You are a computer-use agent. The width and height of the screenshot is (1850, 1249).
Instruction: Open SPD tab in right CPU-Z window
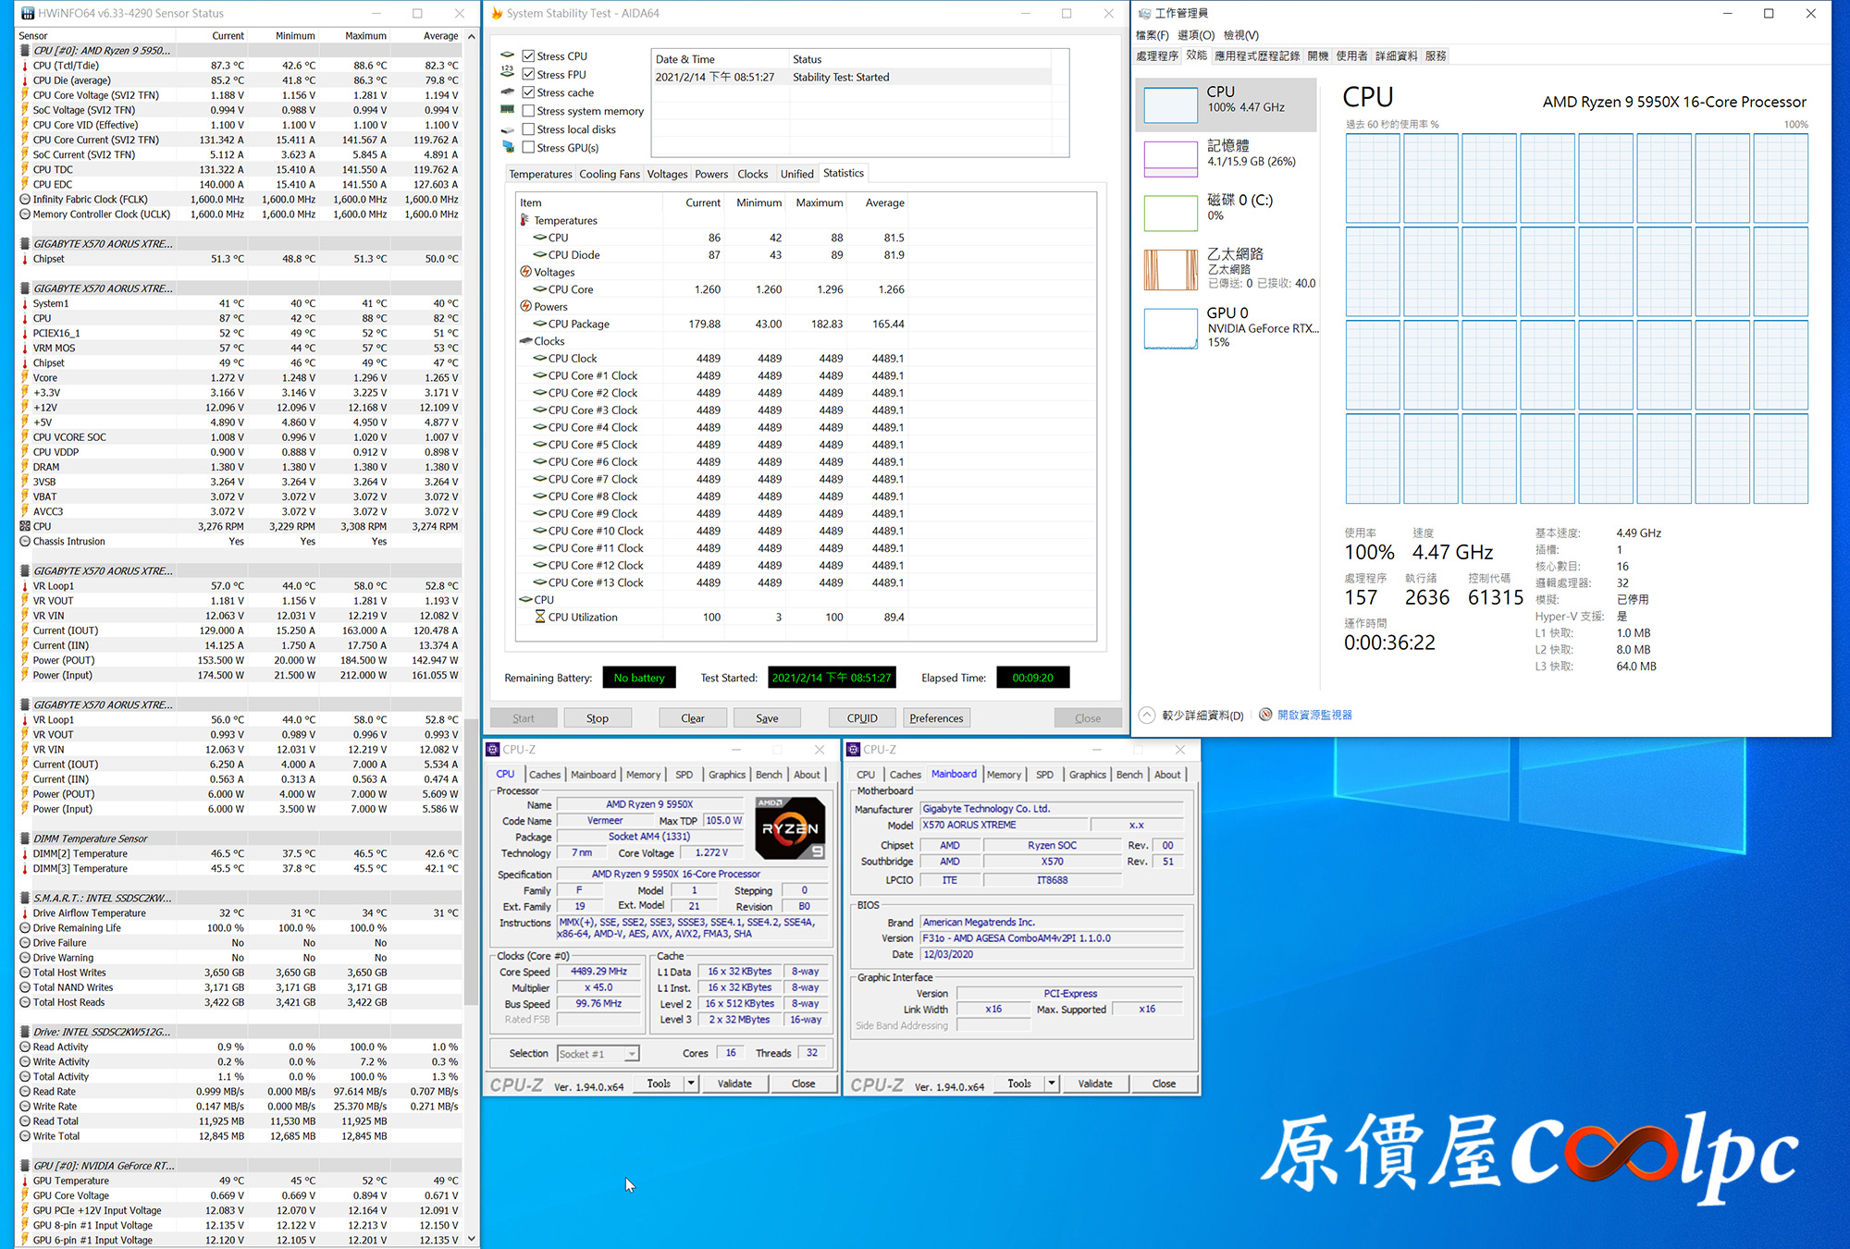coord(1044,775)
